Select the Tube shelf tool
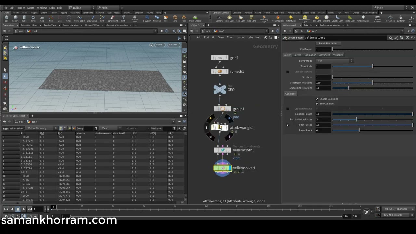 [24, 18]
